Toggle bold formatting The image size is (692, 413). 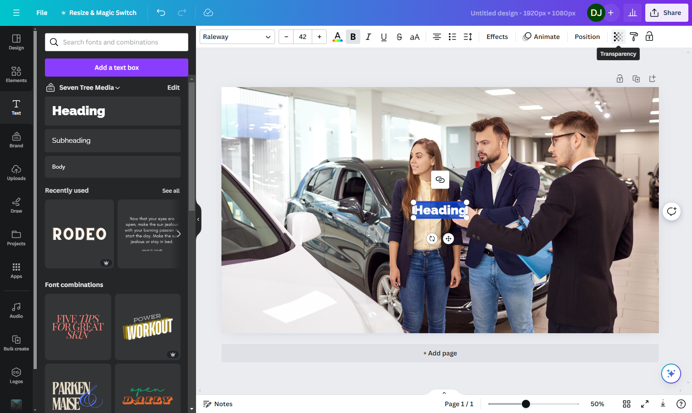coord(353,37)
